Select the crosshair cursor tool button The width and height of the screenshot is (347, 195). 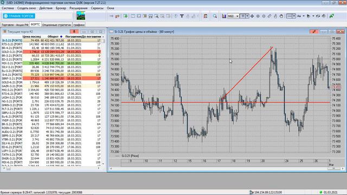[x=243, y=16]
